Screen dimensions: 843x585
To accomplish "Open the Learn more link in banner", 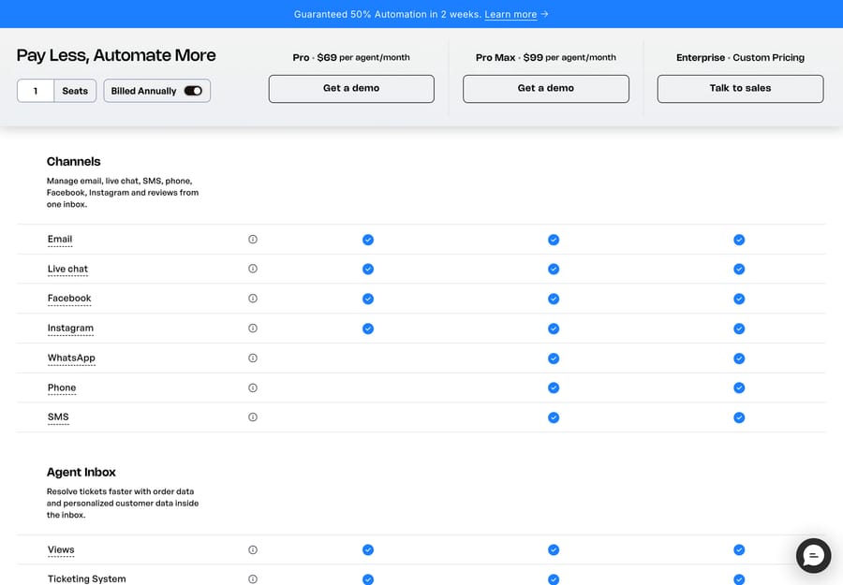I will pyautogui.click(x=510, y=14).
